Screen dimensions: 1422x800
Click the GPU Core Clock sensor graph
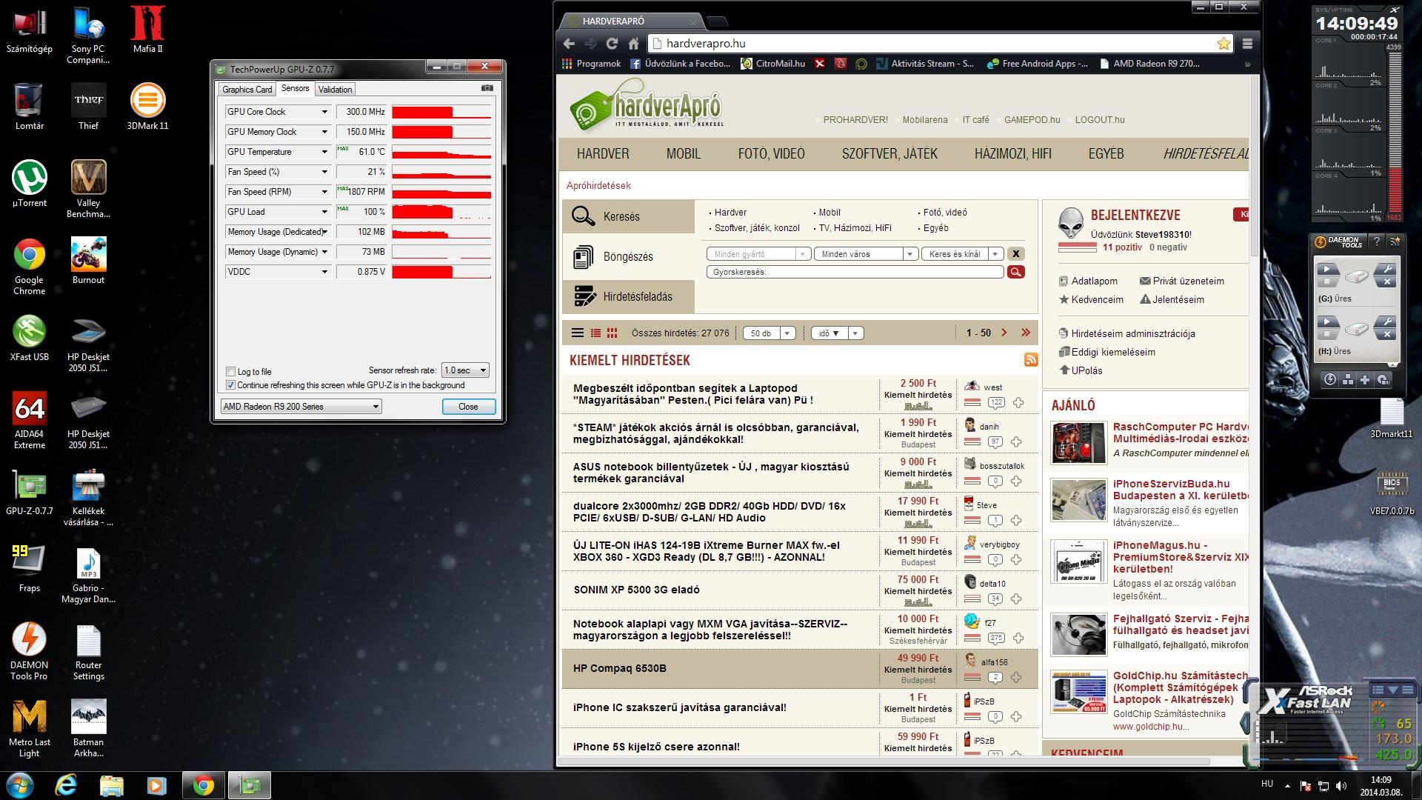[x=441, y=112]
